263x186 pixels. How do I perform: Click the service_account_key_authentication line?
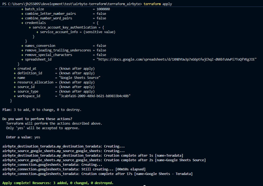click(x=66, y=27)
